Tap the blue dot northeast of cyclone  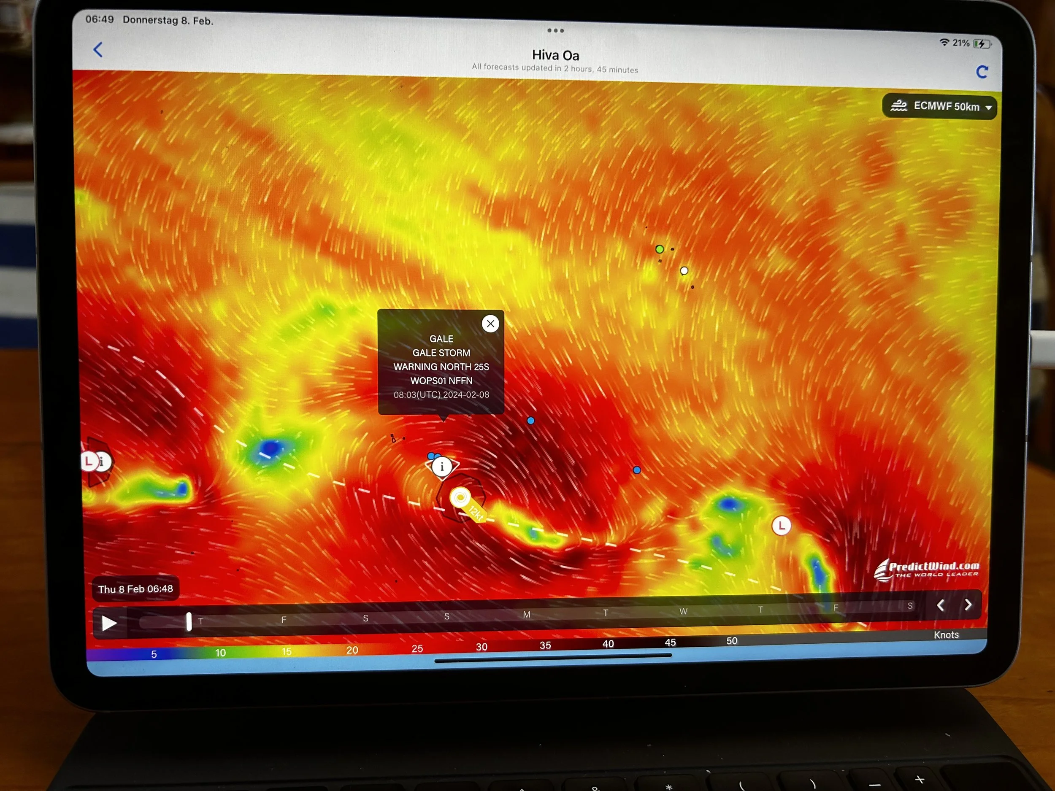530,421
